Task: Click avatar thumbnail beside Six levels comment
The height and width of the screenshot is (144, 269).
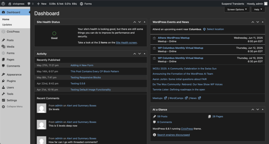Action: tap(42, 108)
